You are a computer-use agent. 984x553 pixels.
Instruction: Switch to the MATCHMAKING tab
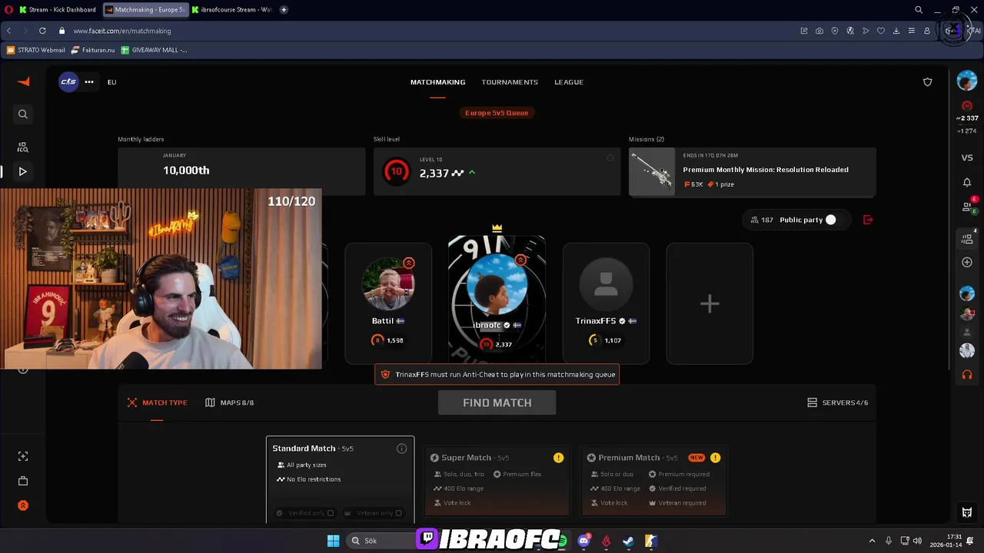(x=437, y=82)
